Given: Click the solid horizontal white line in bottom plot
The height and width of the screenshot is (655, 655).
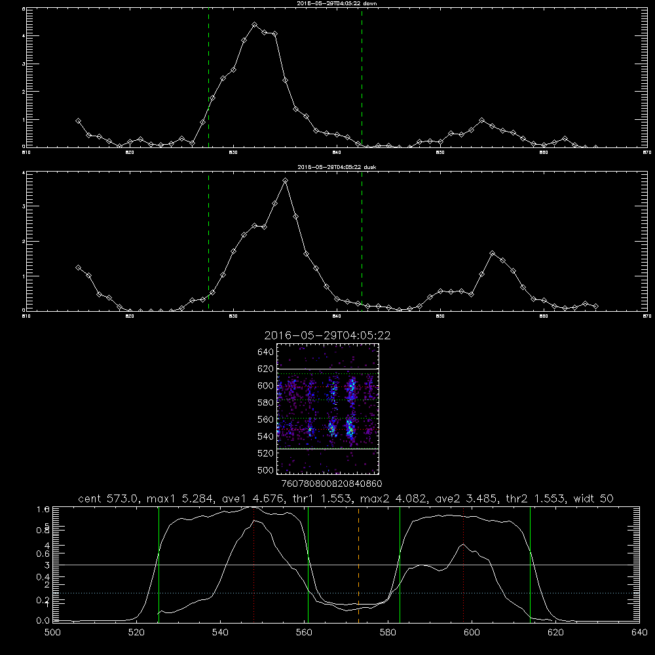Looking at the screenshot, I should (346, 565).
